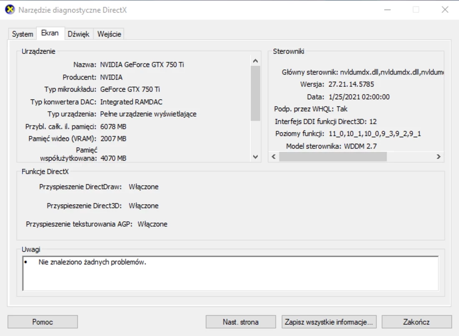
Task: Click the 'WDDM 2.7' driver model
Action: 361,146
